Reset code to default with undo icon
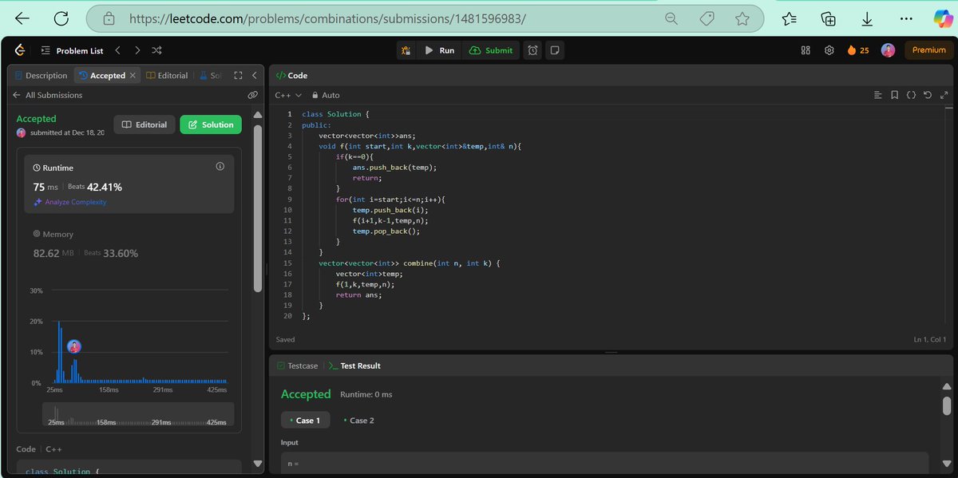 point(927,95)
